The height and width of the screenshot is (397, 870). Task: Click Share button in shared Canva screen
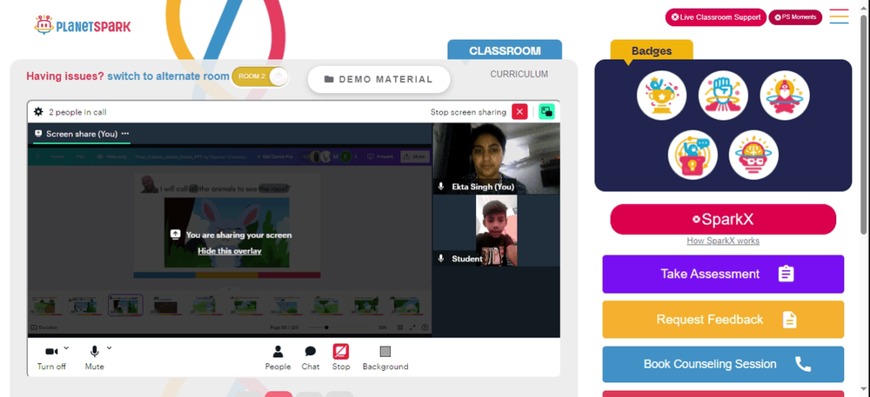[414, 156]
